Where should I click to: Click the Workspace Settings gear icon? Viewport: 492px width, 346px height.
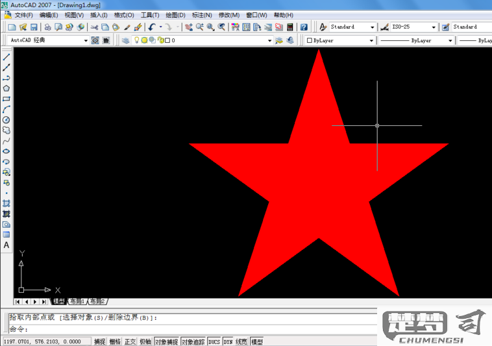coord(95,40)
